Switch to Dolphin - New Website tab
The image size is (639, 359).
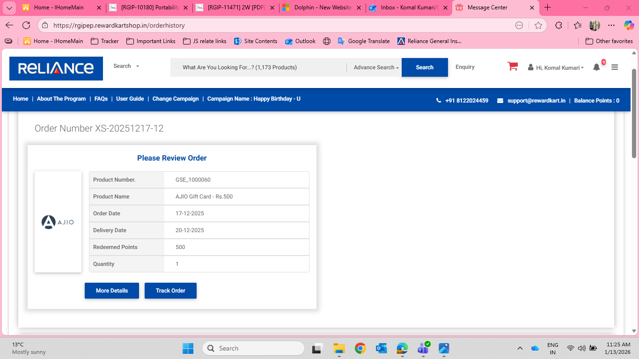(x=322, y=7)
